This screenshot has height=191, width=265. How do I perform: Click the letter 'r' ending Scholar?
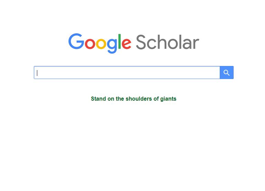pyautogui.click(x=196, y=44)
